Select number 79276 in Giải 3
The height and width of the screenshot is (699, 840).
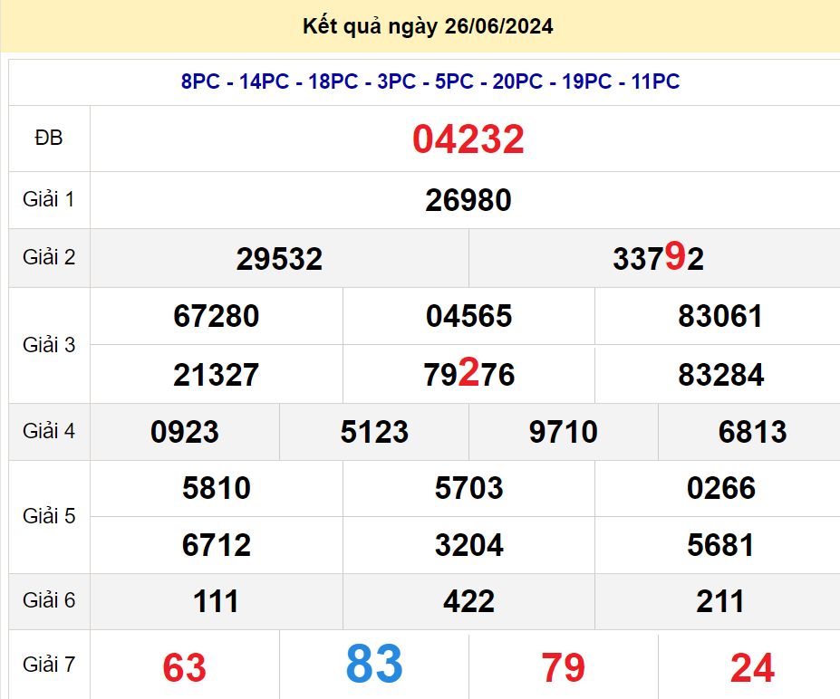click(x=468, y=375)
